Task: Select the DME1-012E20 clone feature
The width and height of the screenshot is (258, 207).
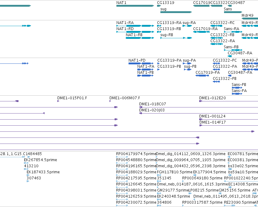Action: click(229, 101)
